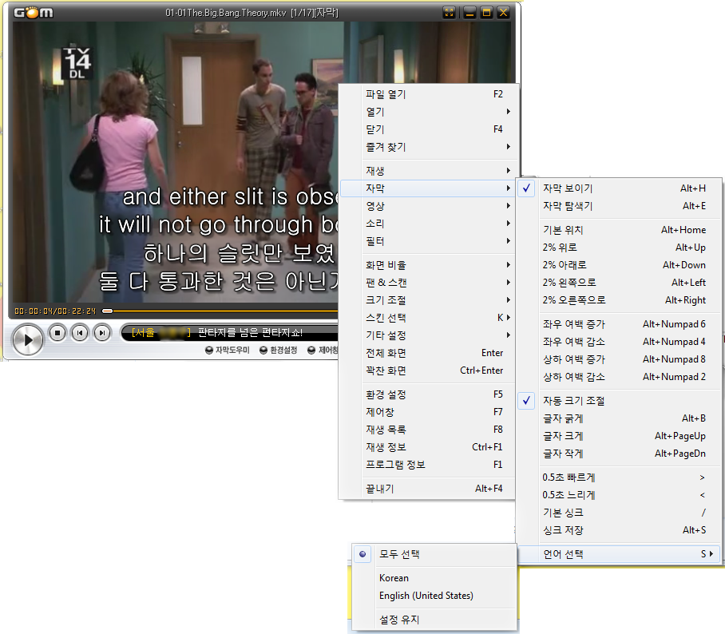Move subtitle with 2% 아래로

619,265
